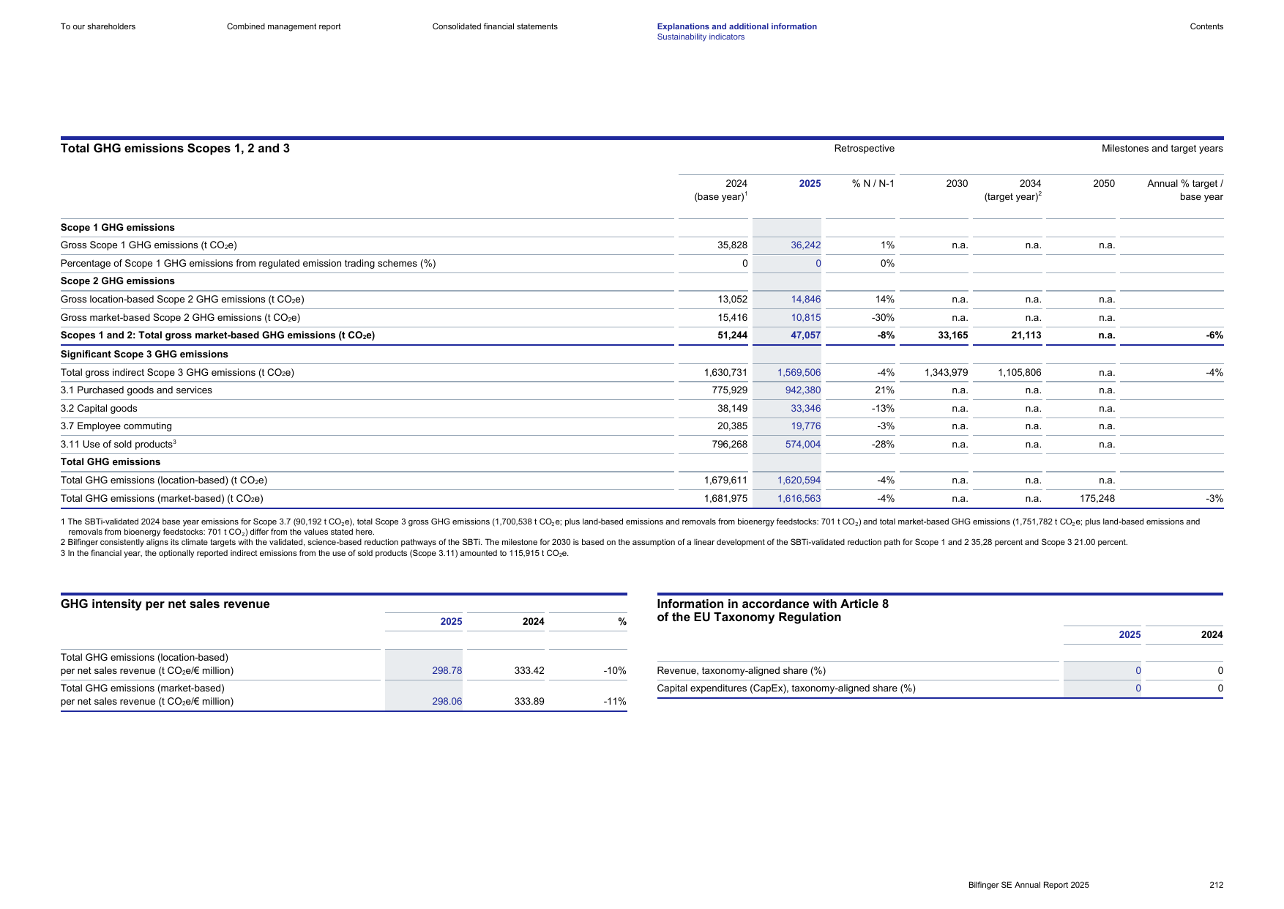Click the market-based Scope 2 value 10,815
Image resolution: width=1284 pixels, height=909 pixels.
point(805,318)
